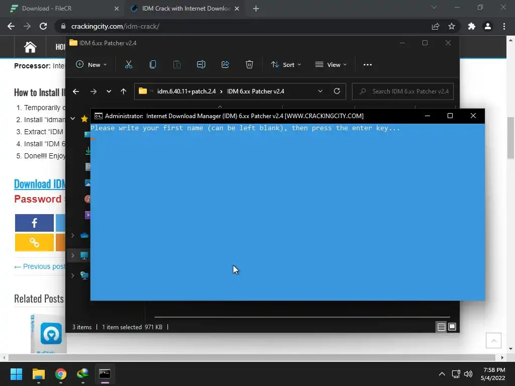
Task: Click the Chrome horizontal scrollbar
Action: pos(252,357)
